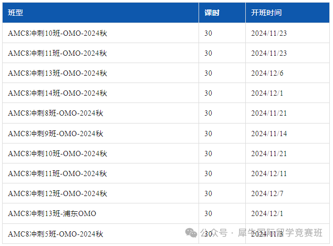Select AMC8冲刺9班-OMO-2024秋 class name
This screenshot has width=333, height=246.
point(56,134)
